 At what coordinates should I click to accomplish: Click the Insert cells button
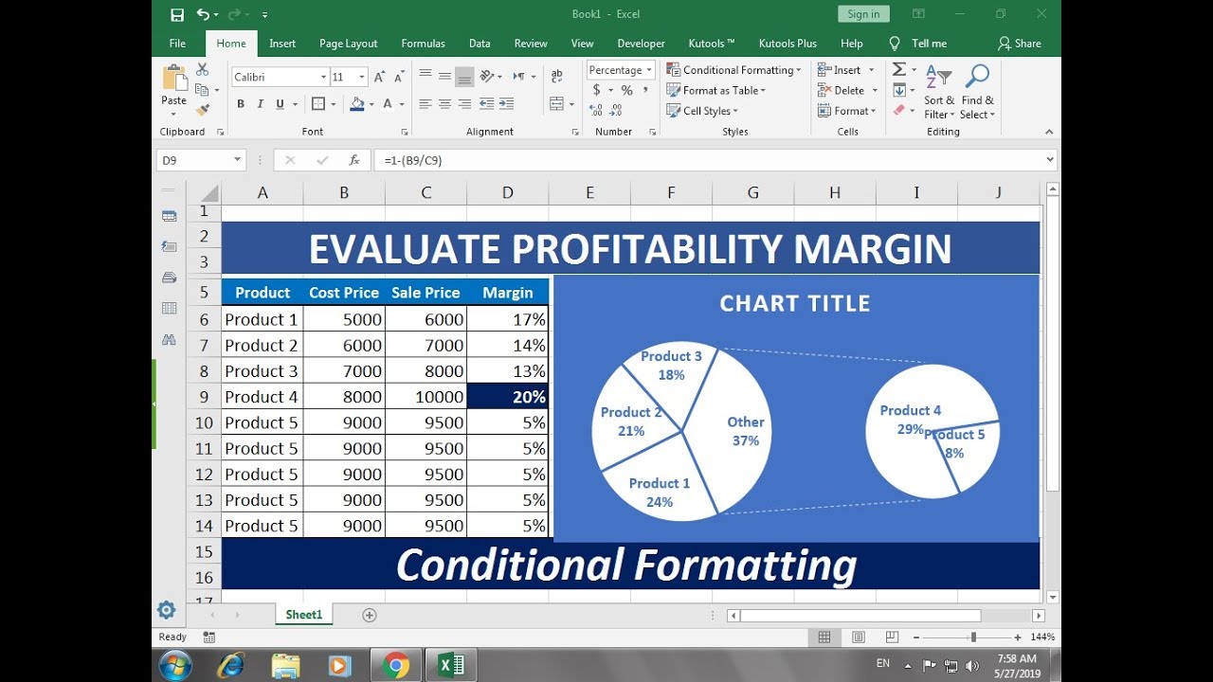click(840, 70)
